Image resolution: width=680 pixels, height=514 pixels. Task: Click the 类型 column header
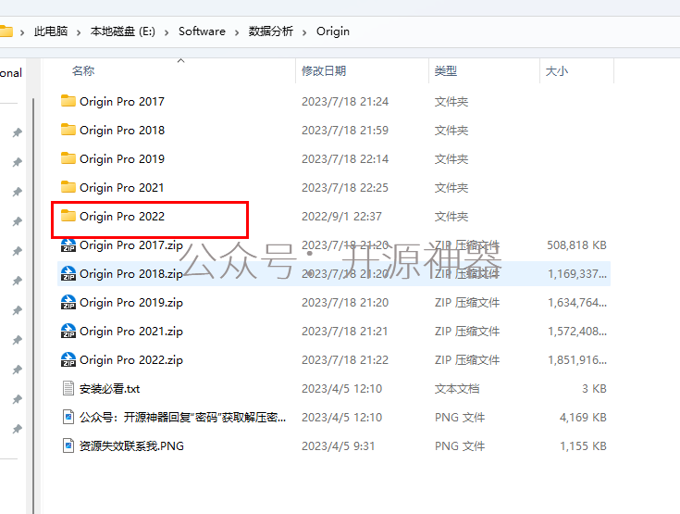coord(446,71)
